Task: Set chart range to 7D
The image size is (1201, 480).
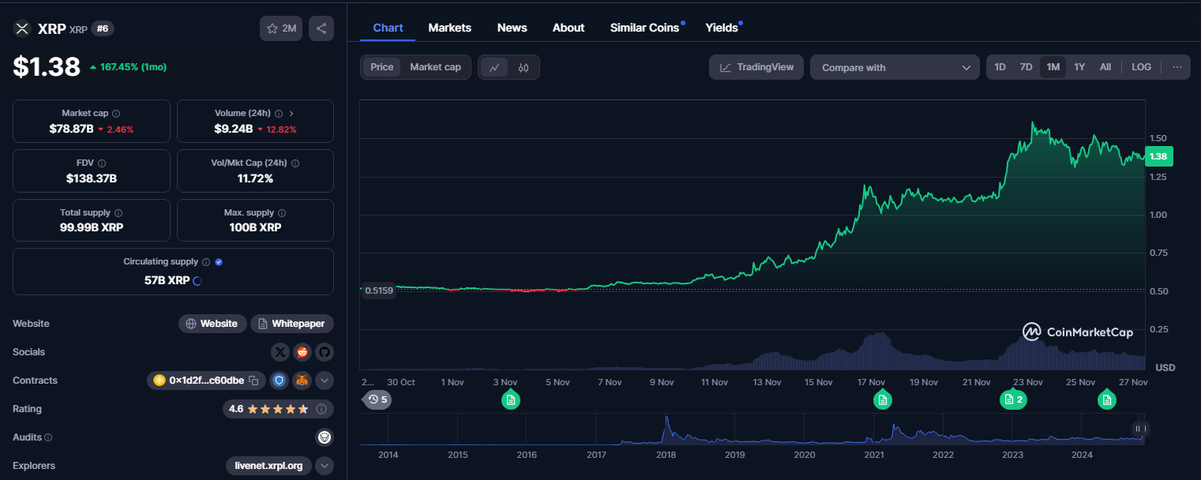Action: (x=1026, y=67)
